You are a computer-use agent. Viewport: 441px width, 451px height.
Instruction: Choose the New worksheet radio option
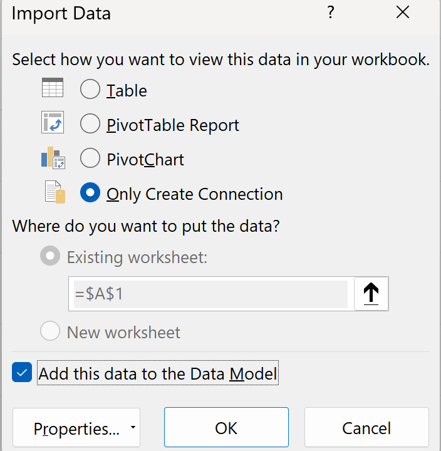(50, 331)
